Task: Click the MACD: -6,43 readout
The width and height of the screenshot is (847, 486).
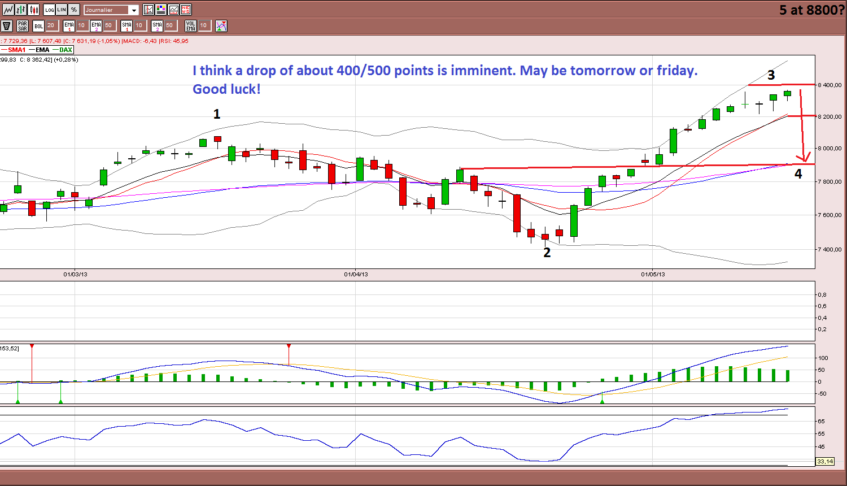Action: [141, 41]
